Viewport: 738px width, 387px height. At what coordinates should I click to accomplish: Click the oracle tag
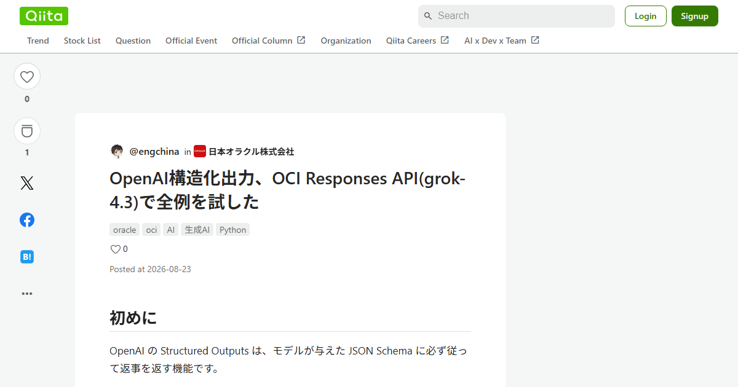pyautogui.click(x=124, y=230)
